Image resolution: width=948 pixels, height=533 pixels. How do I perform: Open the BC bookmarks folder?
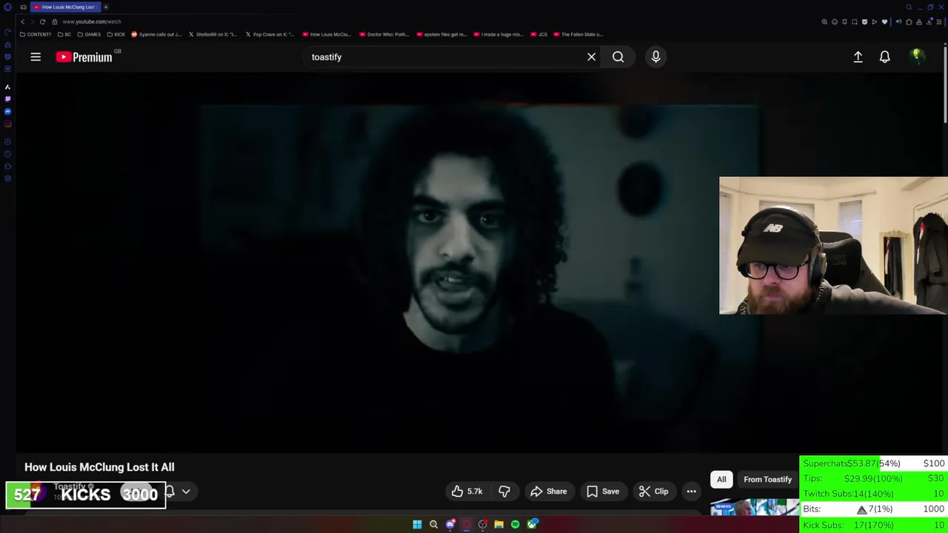point(64,34)
